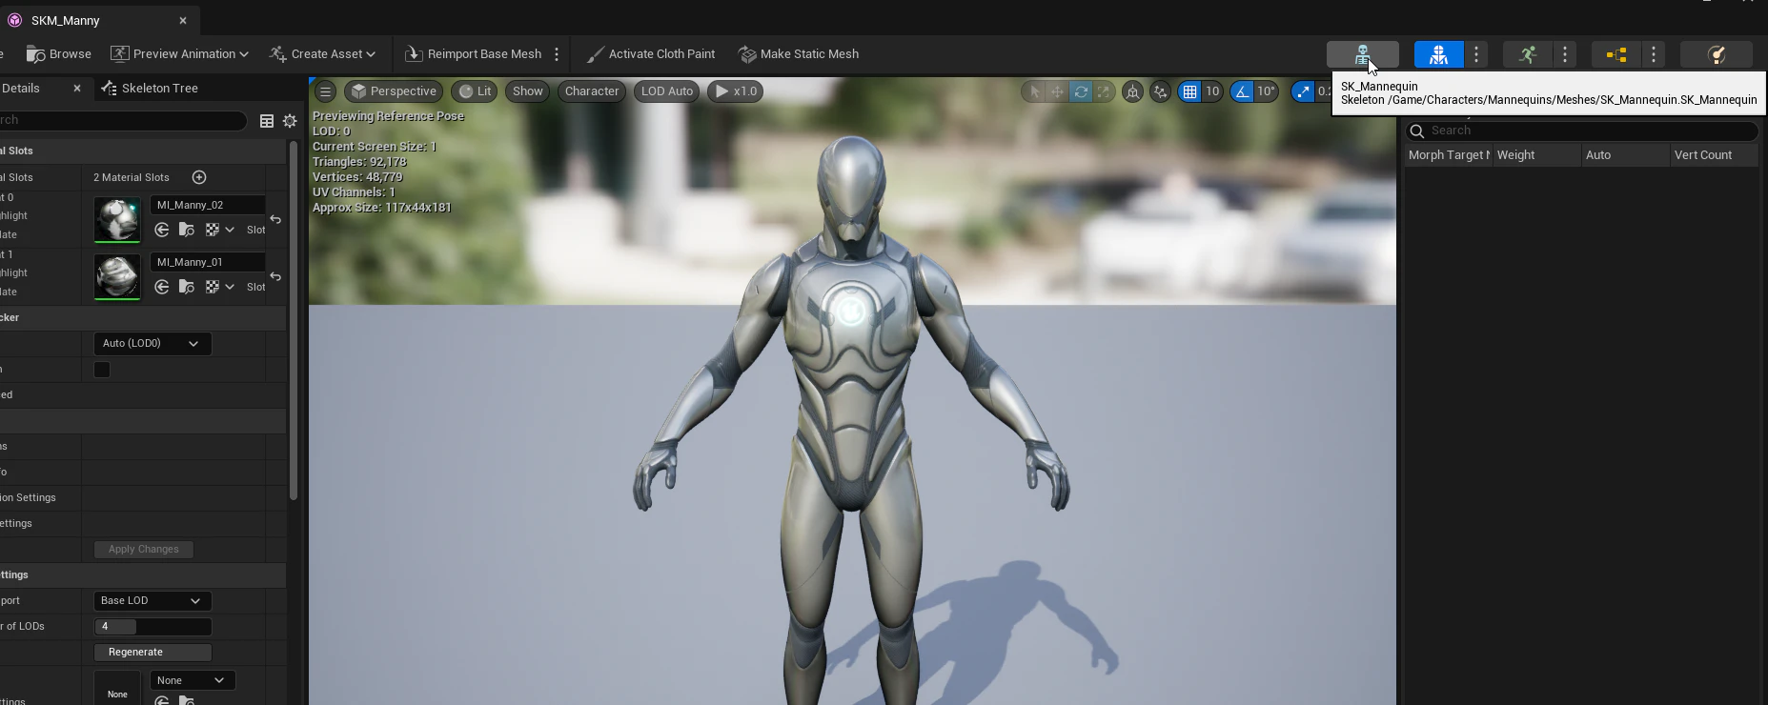Adjust the number of LODs slider
Image resolution: width=1768 pixels, height=705 pixels.
point(152,627)
